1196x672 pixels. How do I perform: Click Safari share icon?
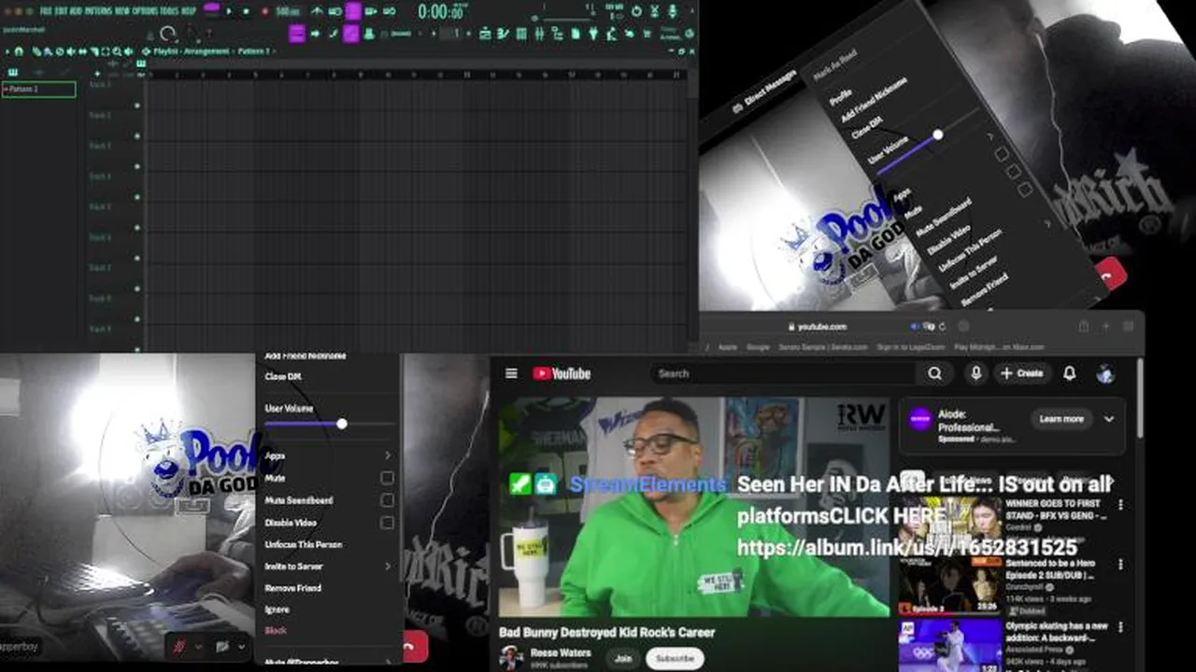coord(1084,327)
